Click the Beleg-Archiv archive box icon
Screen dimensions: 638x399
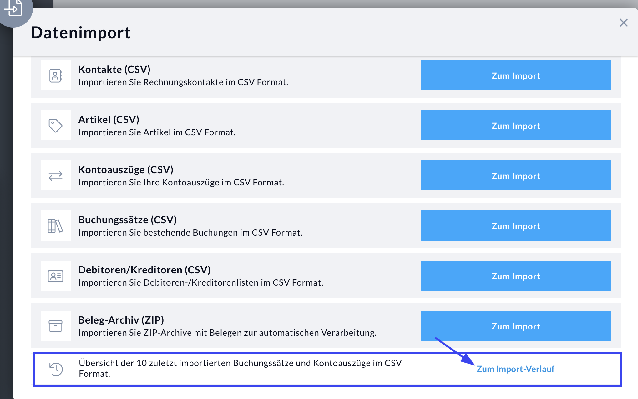(55, 326)
